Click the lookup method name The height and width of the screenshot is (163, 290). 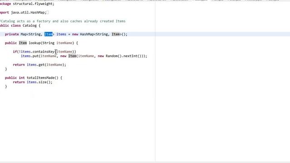click(34, 43)
